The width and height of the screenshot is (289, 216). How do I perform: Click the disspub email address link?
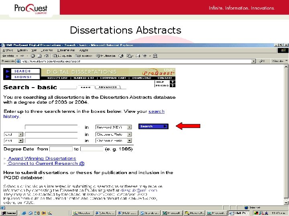(138, 190)
